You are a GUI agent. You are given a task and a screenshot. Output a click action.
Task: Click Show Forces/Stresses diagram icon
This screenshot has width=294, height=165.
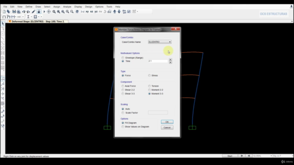point(13,17)
